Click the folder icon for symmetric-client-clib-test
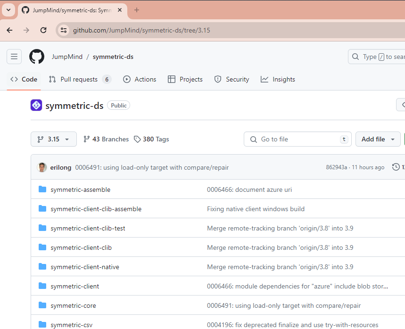 (42, 228)
